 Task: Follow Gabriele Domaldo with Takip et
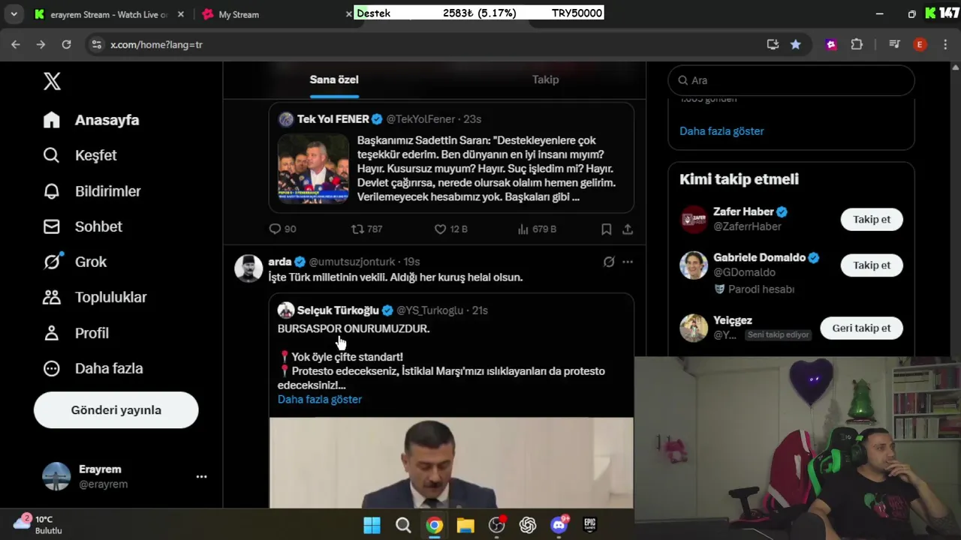872,265
